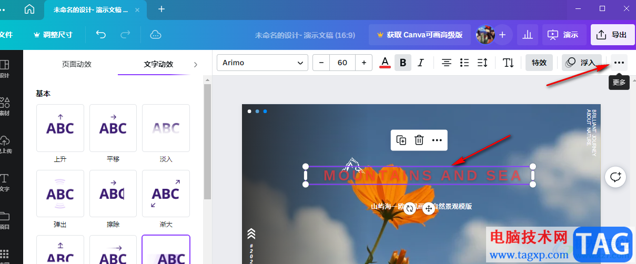
Task: Select the MOUNTAINS AND SEA text box
Action: 419,176
